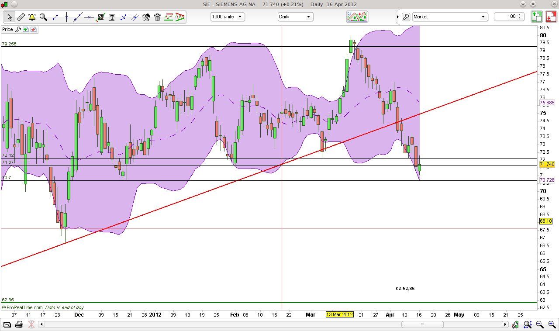This screenshot has height=331, width=559.
Task: Open drawing tool settings with the wrench icon
Action: pyautogui.click(x=146, y=17)
